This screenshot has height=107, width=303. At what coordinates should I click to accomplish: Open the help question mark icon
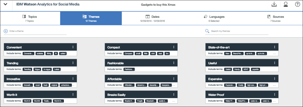pyautogui.click(x=297, y=4)
